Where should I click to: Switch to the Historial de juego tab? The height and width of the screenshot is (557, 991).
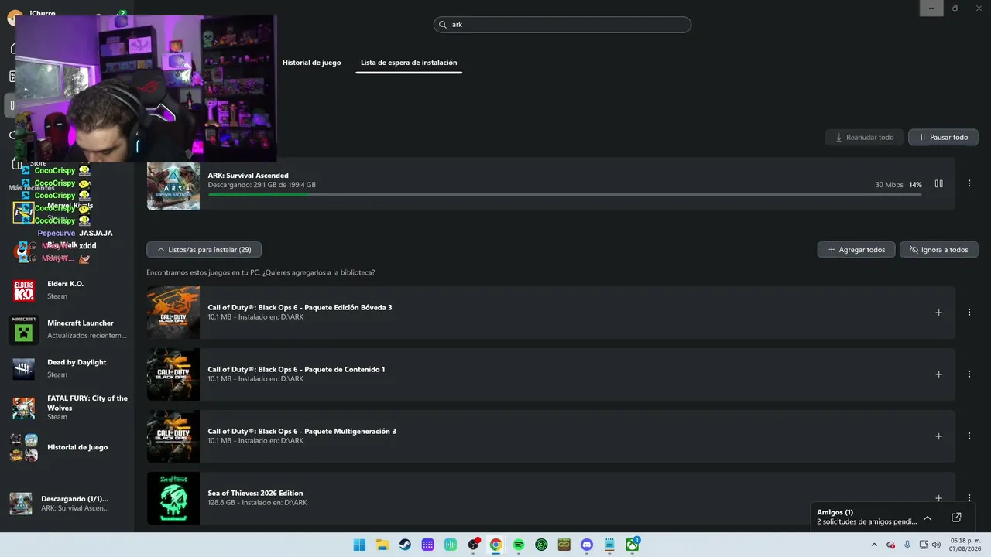pyautogui.click(x=311, y=63)
